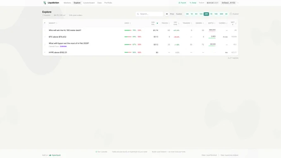Click the Non-custodial shield icon in footer

96,152
